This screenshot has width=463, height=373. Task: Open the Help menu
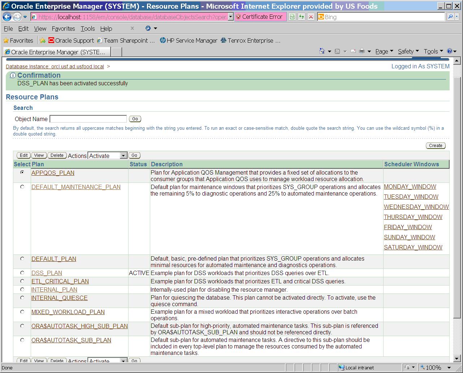point(106,29)
